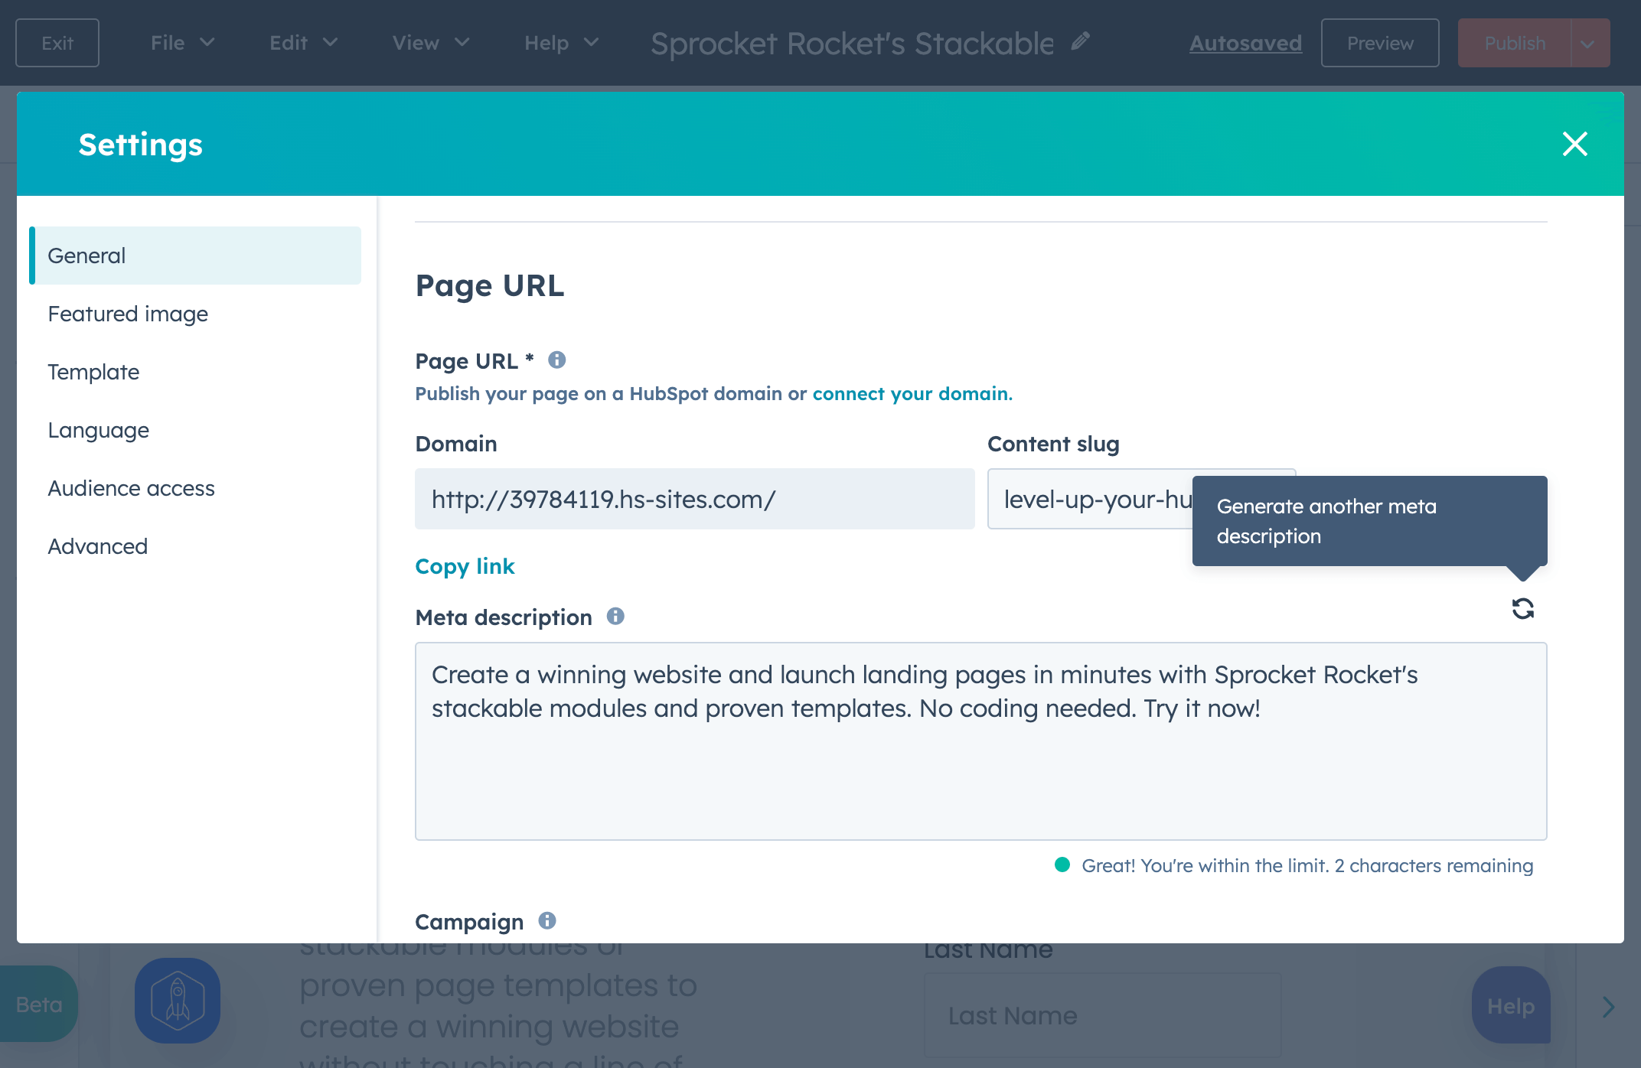
Task: Click the Last Name input field
Action: pyautogui.click(x=1103, y=1015)
